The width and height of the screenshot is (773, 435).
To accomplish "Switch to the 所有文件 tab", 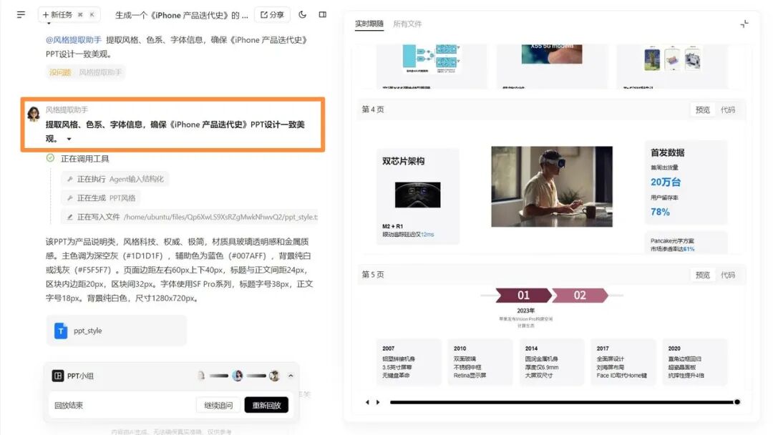I will click(x=407, y=24).
